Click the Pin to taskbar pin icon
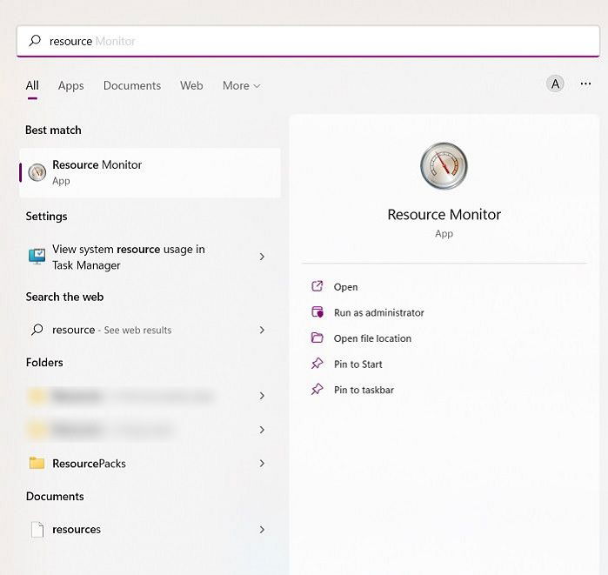Screen dimensions: 608x575 [317, 390]
